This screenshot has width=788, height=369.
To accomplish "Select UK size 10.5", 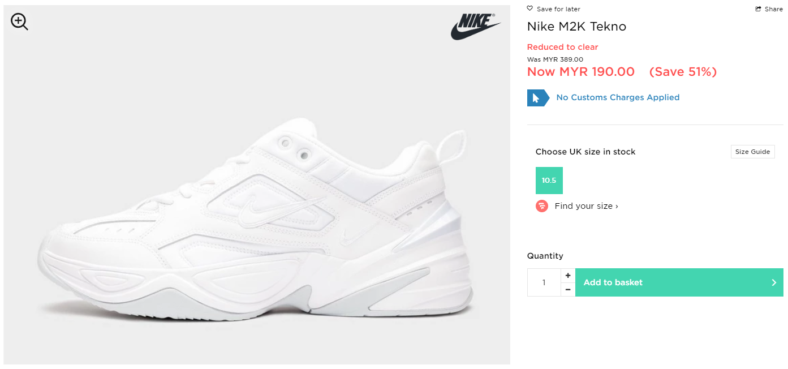I will 549,181.
